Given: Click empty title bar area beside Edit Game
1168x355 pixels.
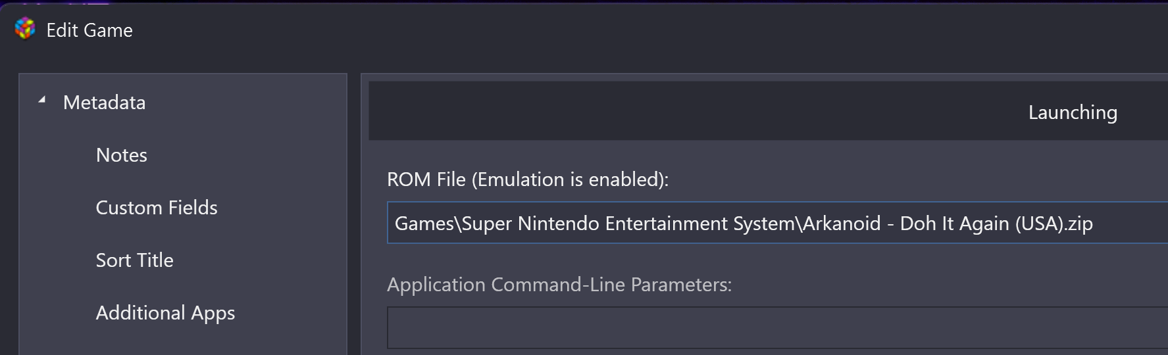Looking at the screenshot, I should pyautogui.click(x=592, y=30).
